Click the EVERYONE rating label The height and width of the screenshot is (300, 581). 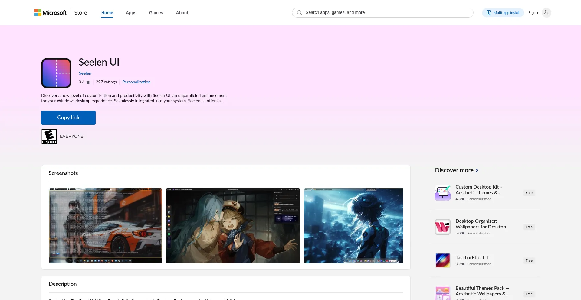pyautogui.click(x=71, y=136)
